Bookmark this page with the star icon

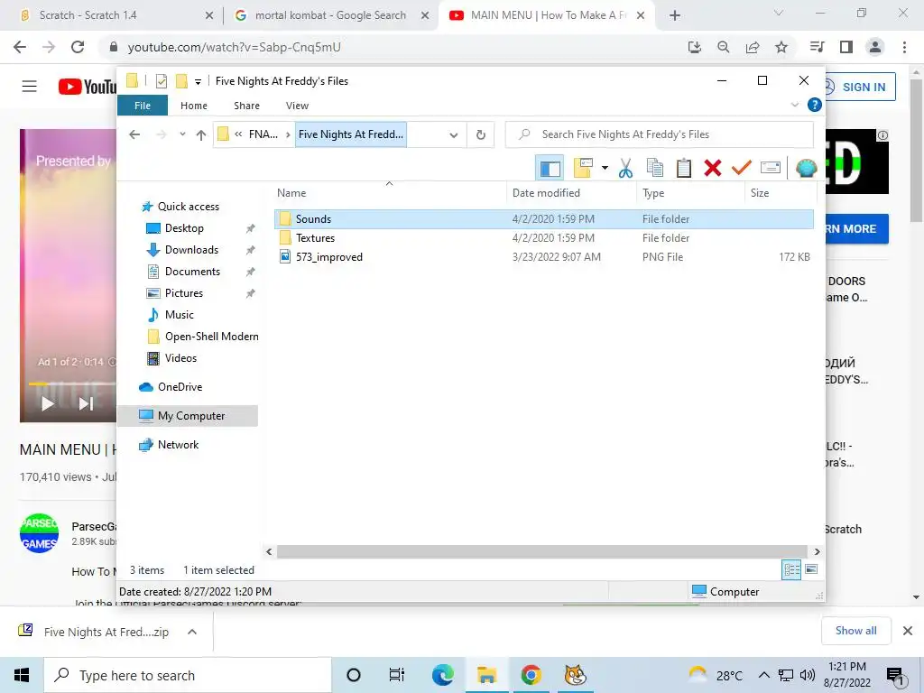(x=781, y=47)
